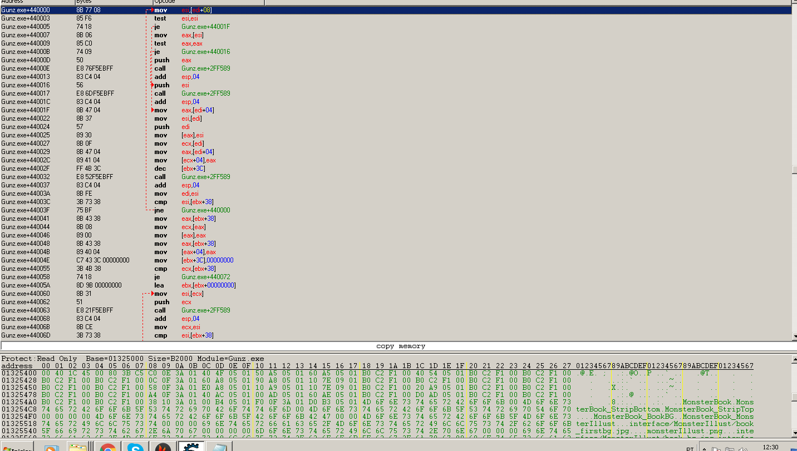Expand the hidden system tray icons chevron

pyautogui.click(x=704, y=448)
